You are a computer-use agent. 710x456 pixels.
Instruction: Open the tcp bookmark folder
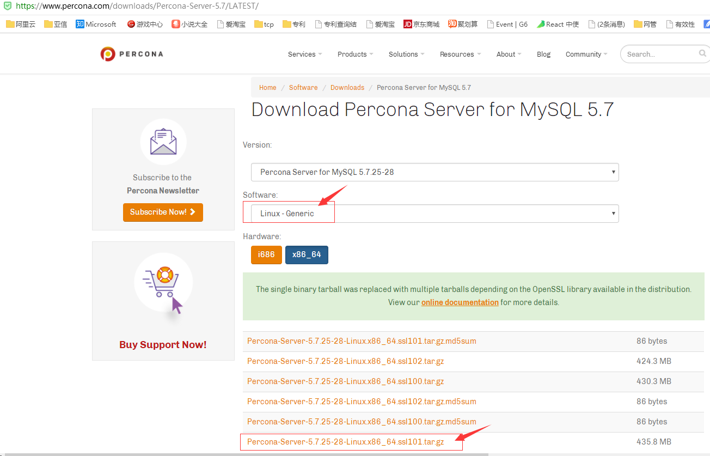(264, 24)
